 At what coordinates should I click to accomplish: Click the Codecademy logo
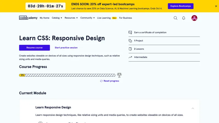click(x=28, y=18)
